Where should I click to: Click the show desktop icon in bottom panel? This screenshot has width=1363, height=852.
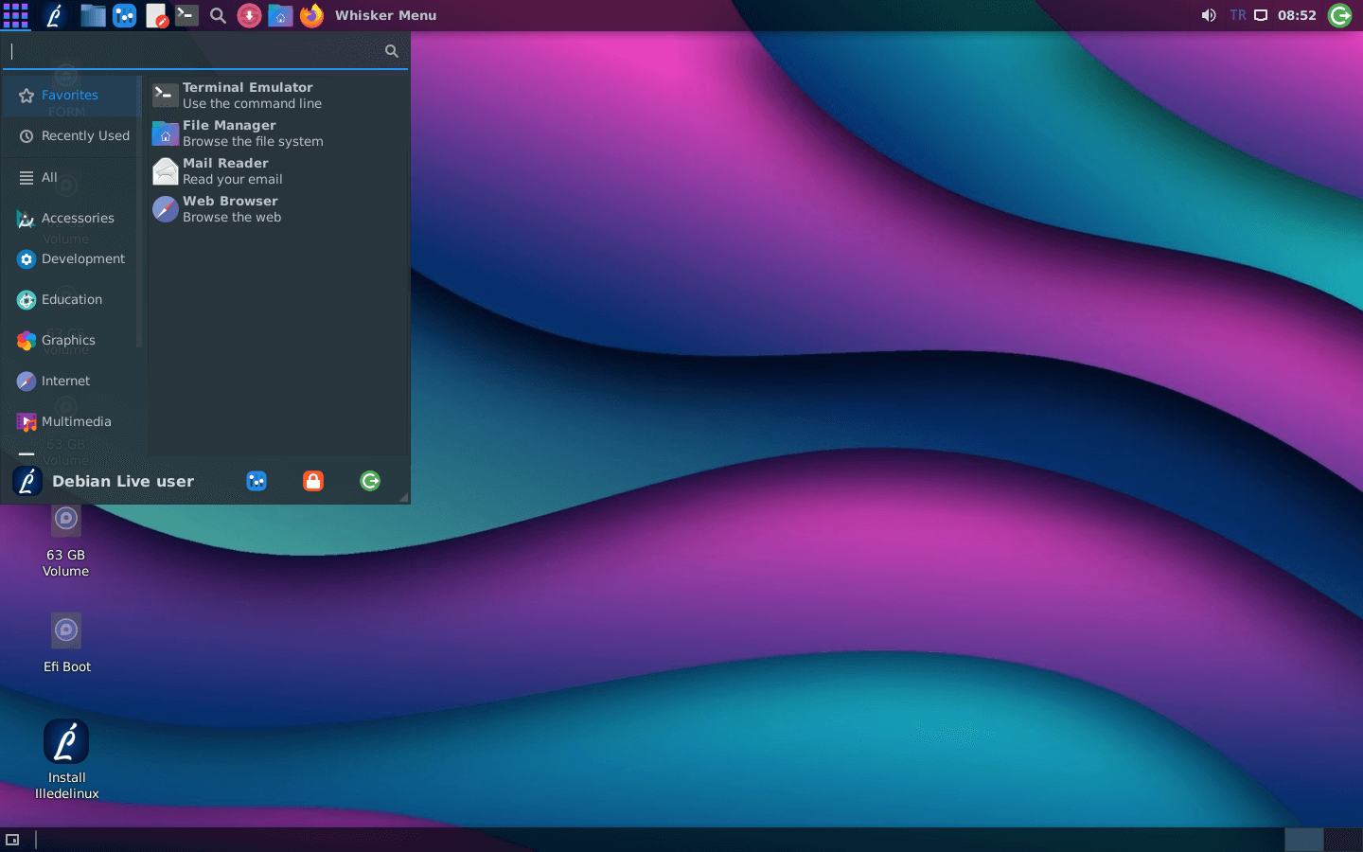coord(12,840)
